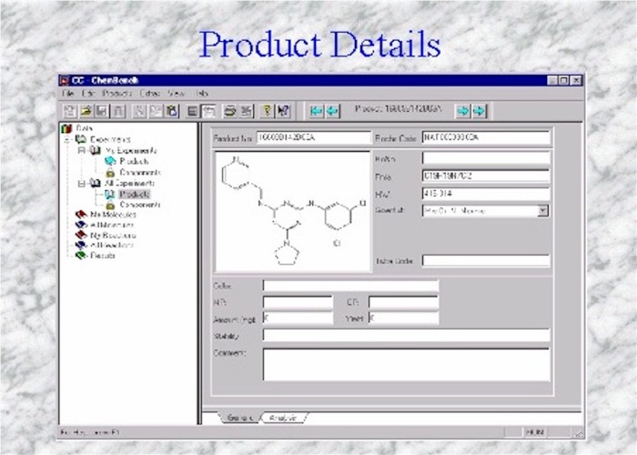
Task: Go to next product with right cyan arrow
Action: (479, 111)
